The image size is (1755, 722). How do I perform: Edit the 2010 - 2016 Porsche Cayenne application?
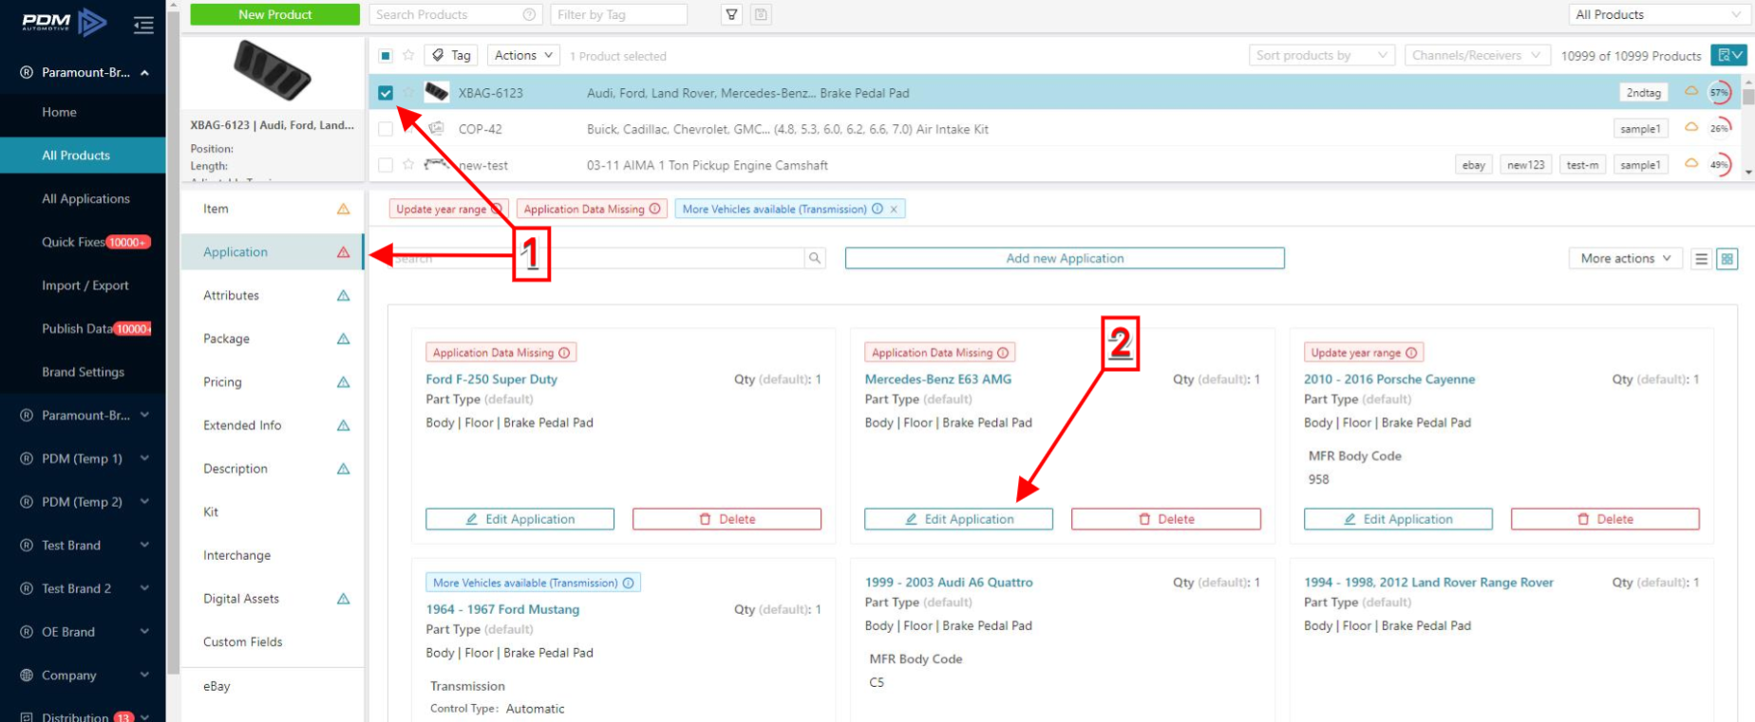1398,519
